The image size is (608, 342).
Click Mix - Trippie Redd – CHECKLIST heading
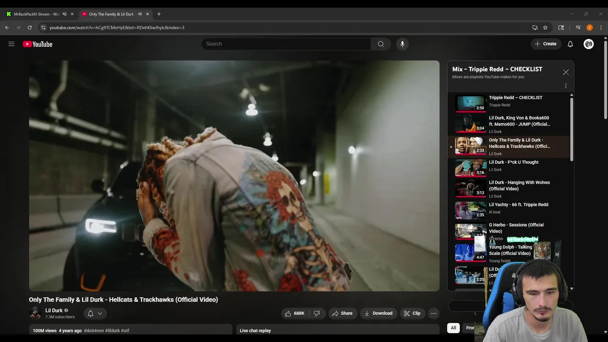pyautogui.click(x=497, y=69)
